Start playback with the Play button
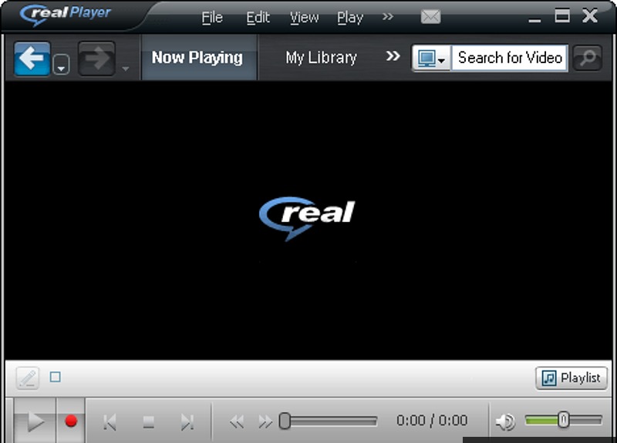Screen dimensions: 617x443 coord(35,421)
